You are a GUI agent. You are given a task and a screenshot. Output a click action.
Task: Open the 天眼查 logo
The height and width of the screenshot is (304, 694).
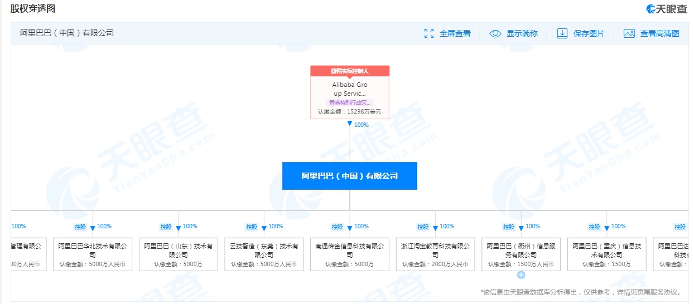tap(667, 9)
